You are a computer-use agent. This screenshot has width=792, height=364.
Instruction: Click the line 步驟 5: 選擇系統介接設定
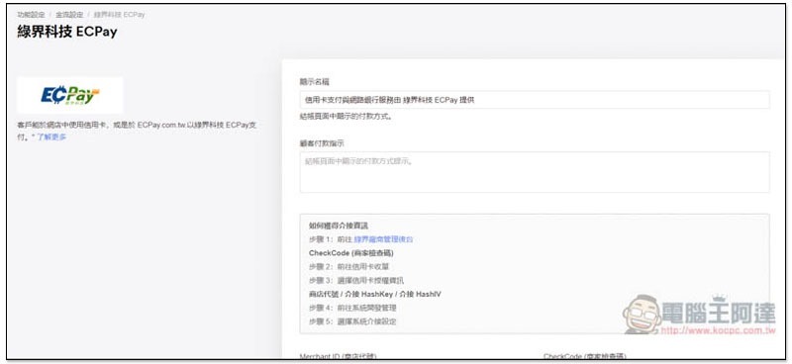click(x=352, y=321)
